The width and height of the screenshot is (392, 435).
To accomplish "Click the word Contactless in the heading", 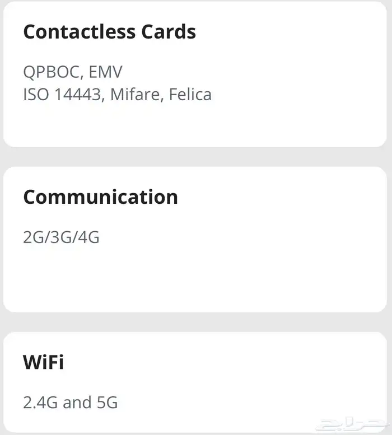I will pos(80,32).
